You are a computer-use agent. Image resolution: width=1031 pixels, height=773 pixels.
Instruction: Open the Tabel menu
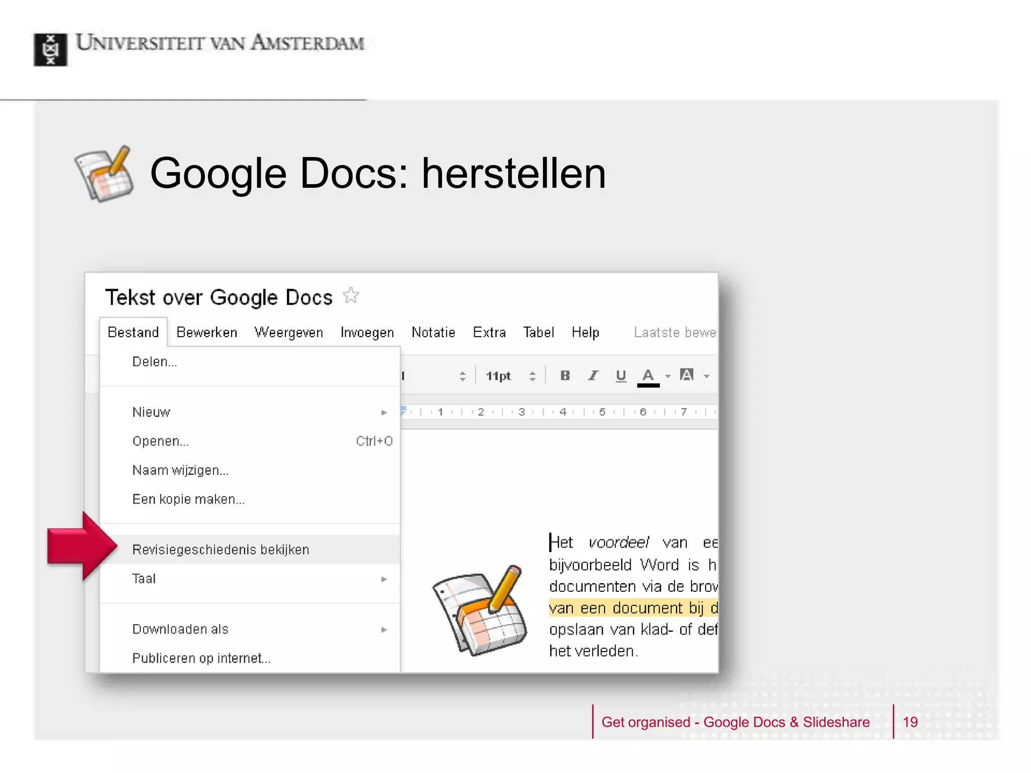(x=539, y=332)
